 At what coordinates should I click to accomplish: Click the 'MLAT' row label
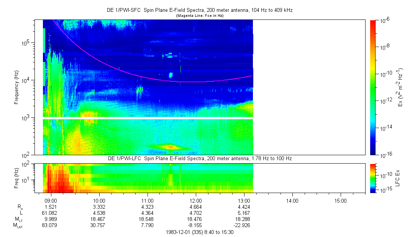(x=18, y=226)
